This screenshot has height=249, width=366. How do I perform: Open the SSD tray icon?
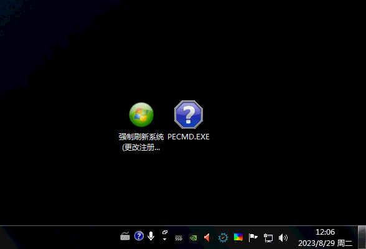(179, 238)
